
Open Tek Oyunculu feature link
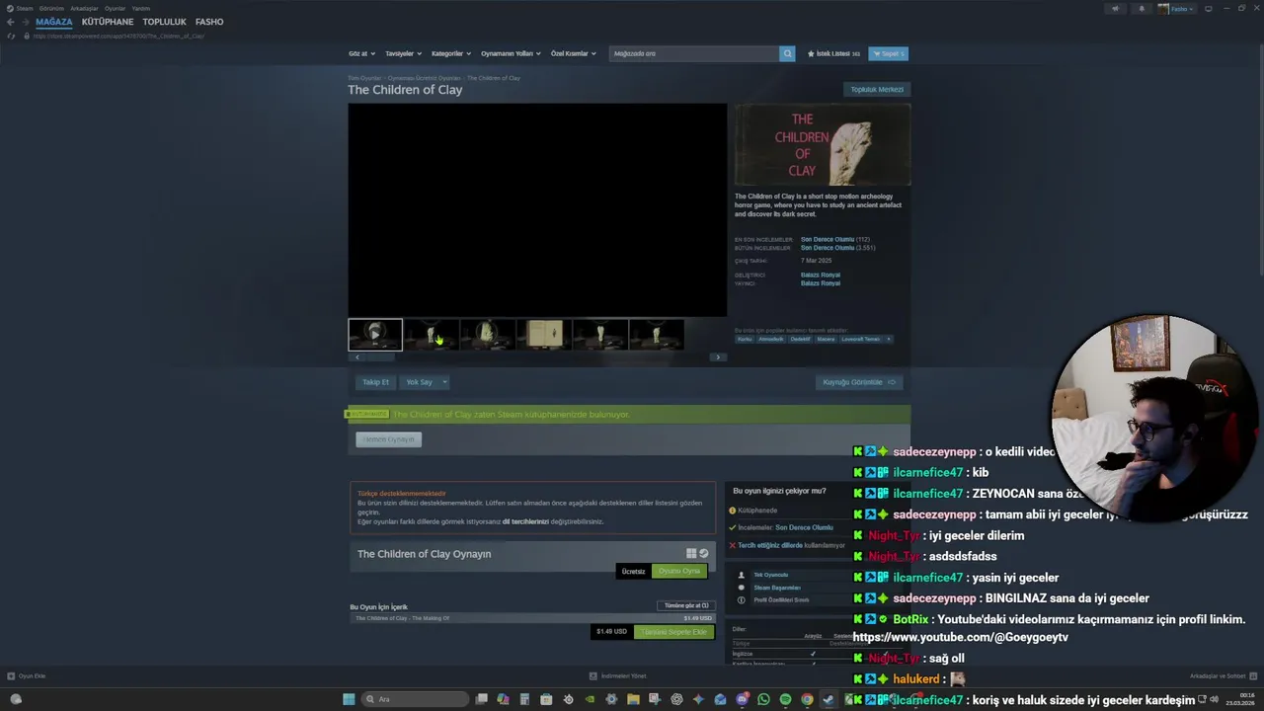771,575
